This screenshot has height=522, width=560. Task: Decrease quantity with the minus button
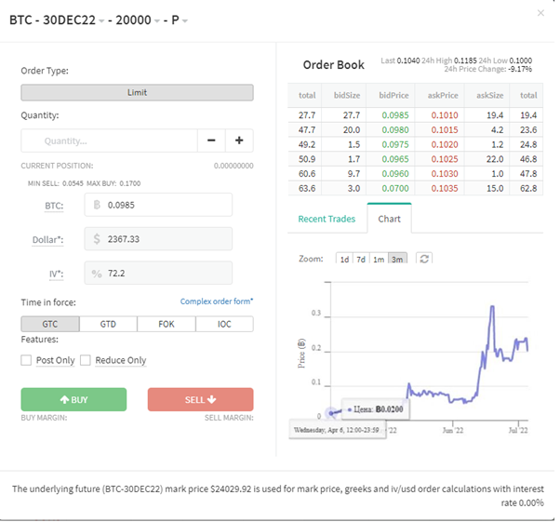(x=211, y=141)
